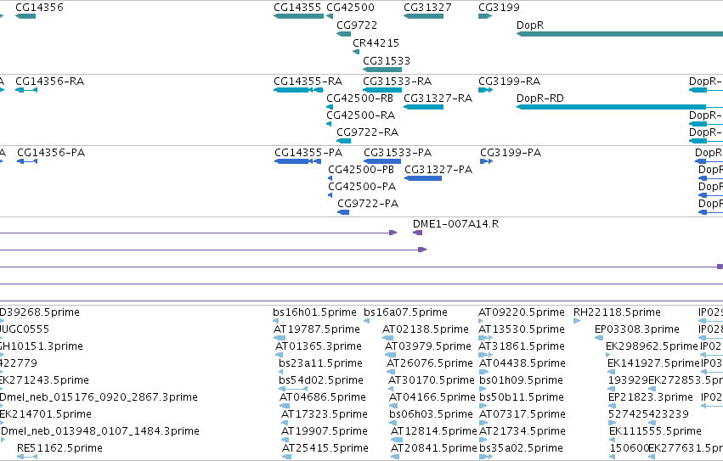Viewport: 723px width, 461px height.
Task: Open the CG31533-PA protein label
Action: (398, 153)
